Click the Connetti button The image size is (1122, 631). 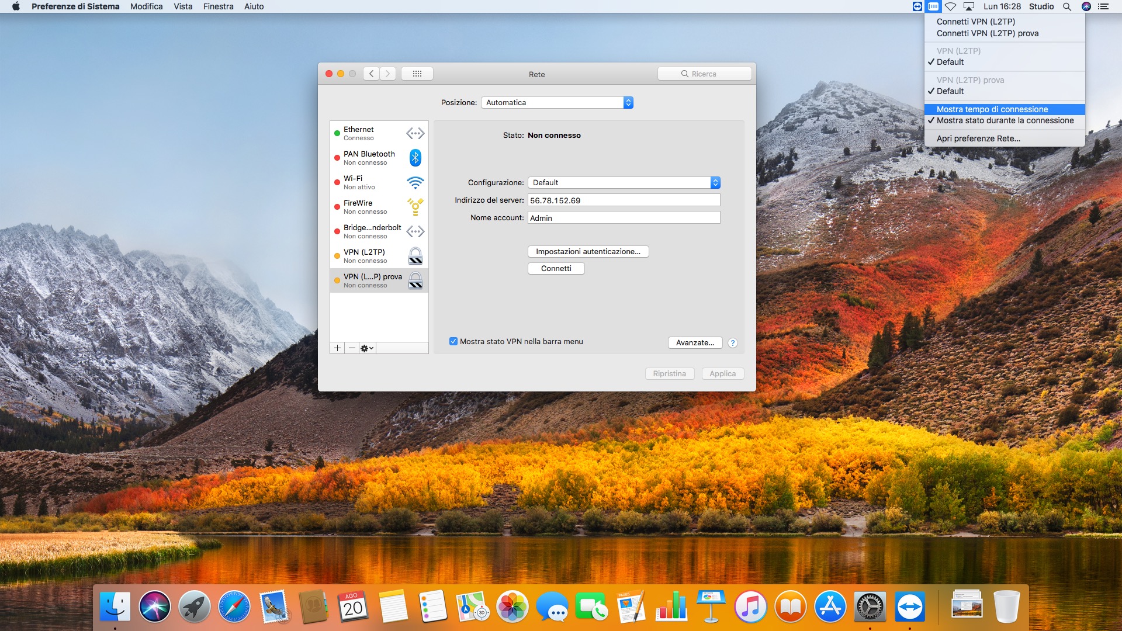tap(556, 269)
